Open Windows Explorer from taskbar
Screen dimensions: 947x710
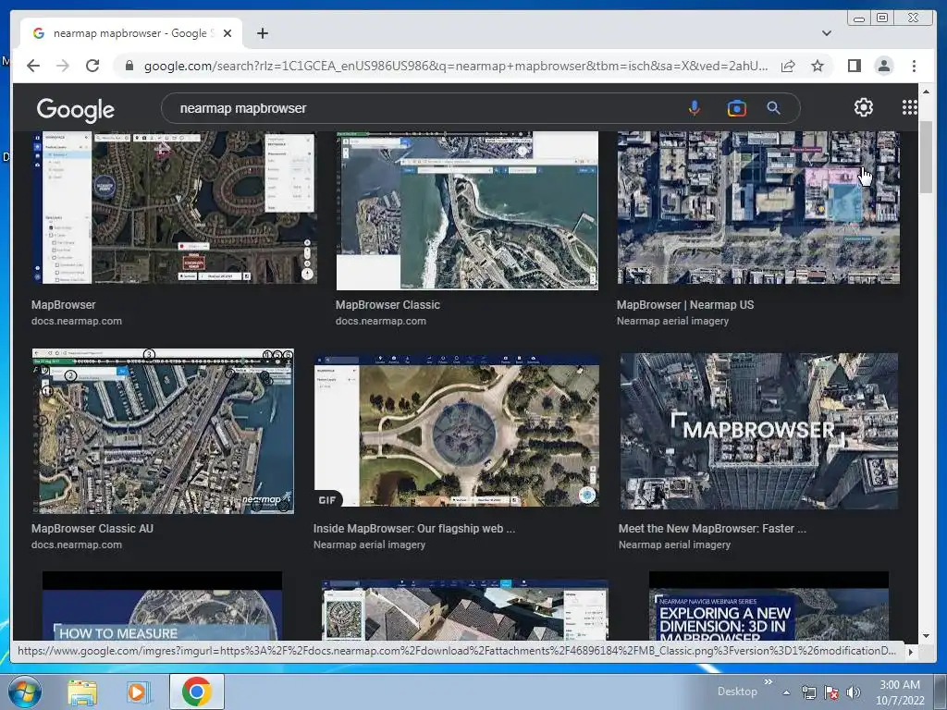pos(82,692)
